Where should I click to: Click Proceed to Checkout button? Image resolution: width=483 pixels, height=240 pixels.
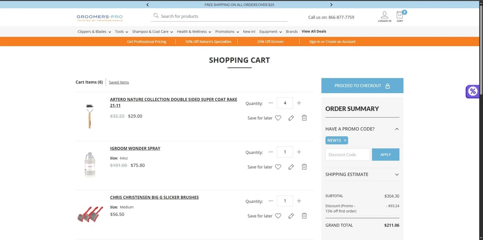coord(362,86)
